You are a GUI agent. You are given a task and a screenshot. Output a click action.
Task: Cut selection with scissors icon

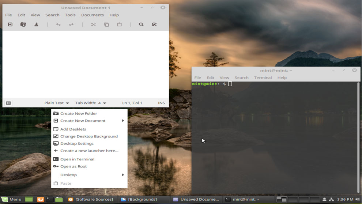93,24
